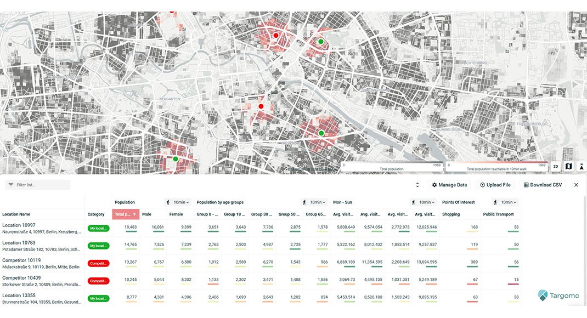The height and width of the screenshot is (318, 587).
Task: Click the Total population legend bar
Action: click(x=392, y=167)
